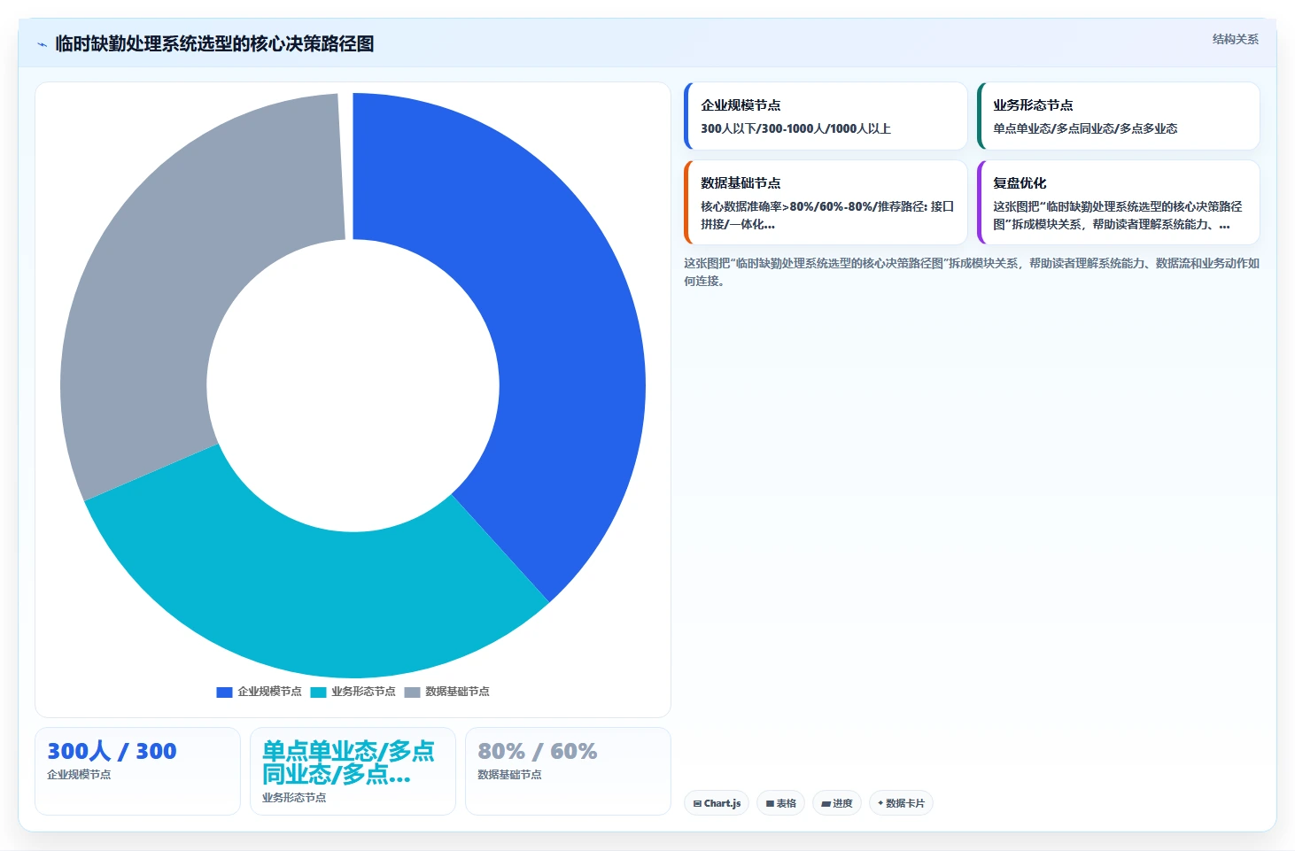Viewport: 1295px width, 851px height.
Task: Click 业务形态节点 caption under 单点单业态 value
Action: pos(294,798)
